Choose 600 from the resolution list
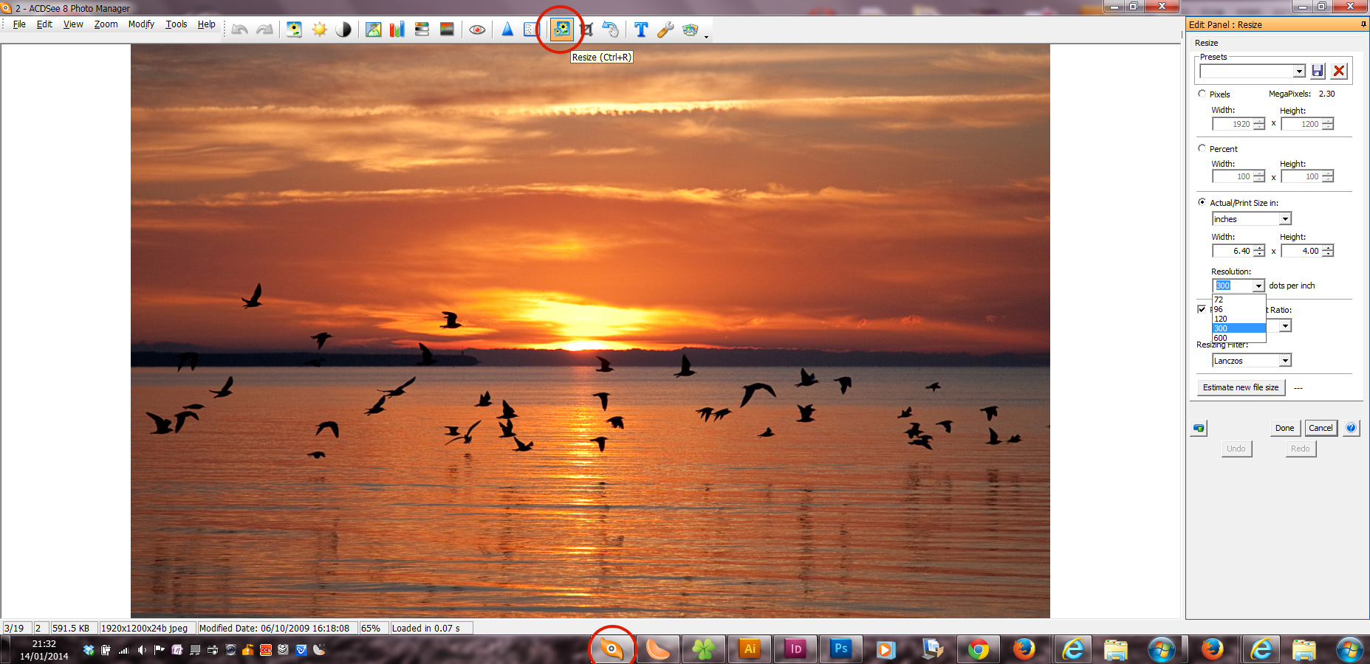Screen dimensions: 1370x664 (1239, 338)
